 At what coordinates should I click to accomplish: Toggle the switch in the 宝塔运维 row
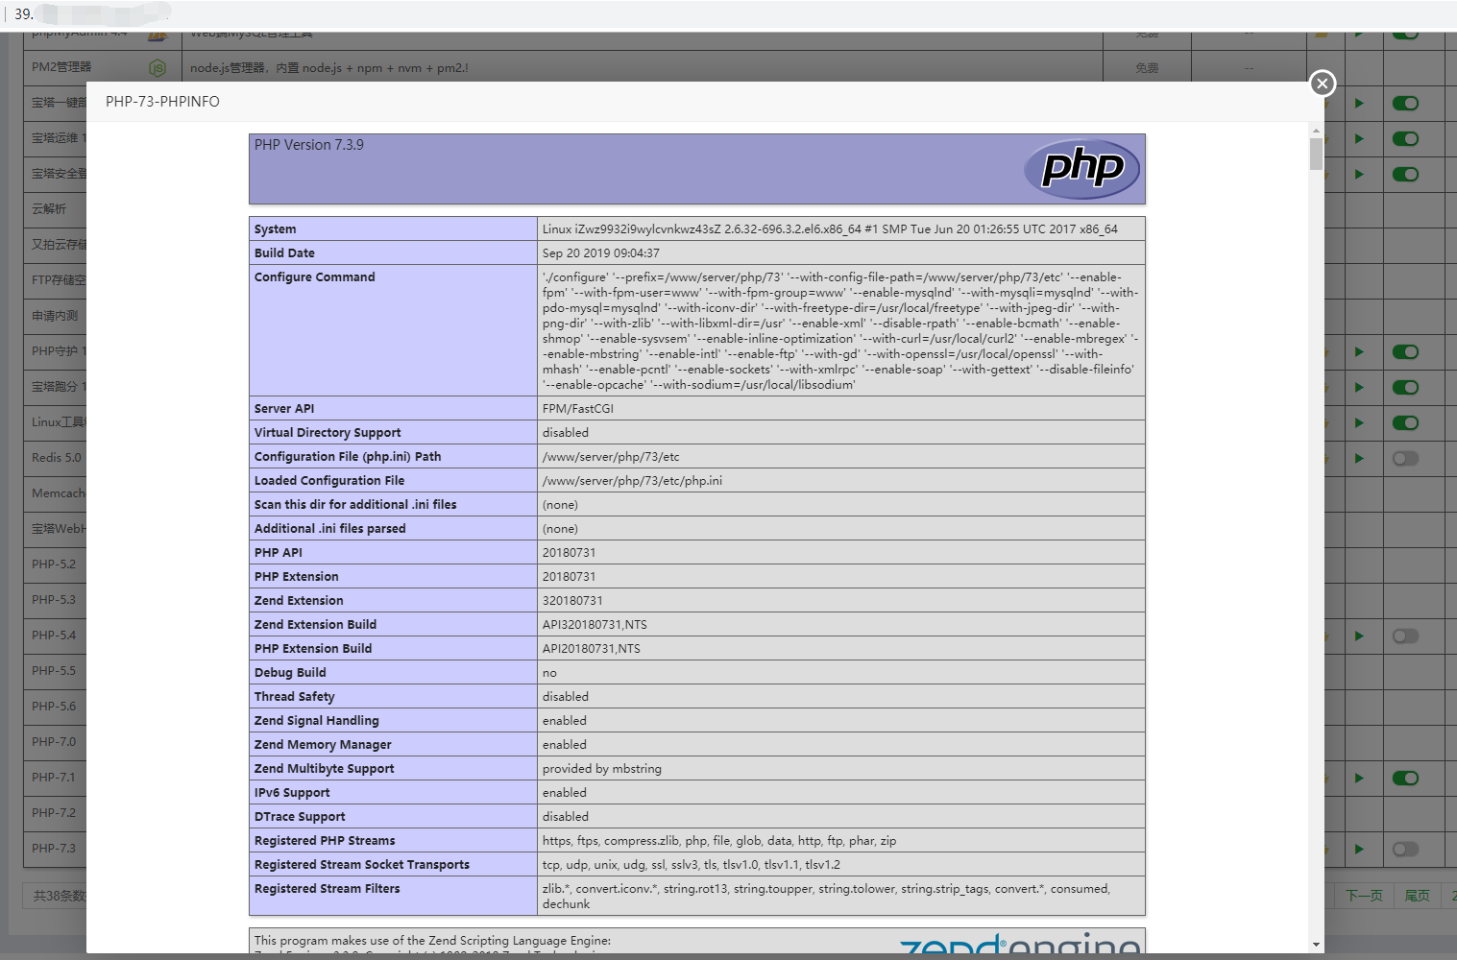tap(1405, 139)
